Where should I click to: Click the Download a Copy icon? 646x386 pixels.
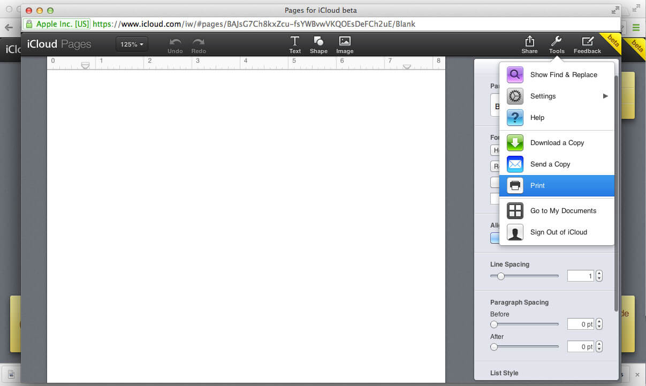514,142
